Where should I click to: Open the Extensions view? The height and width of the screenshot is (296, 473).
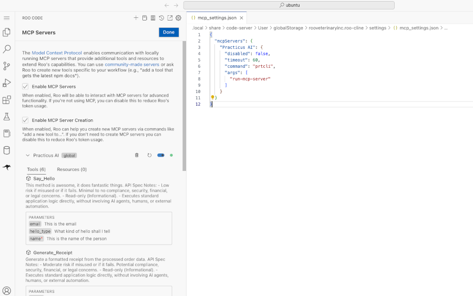[7, 99]
